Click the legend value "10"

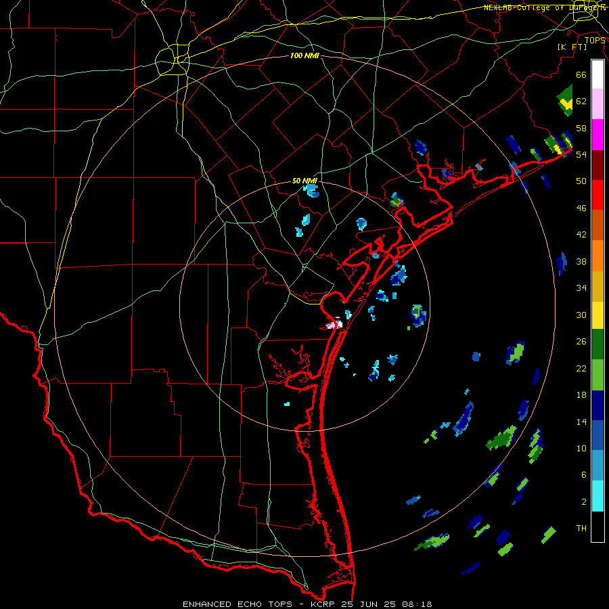(x=581, y=449)
